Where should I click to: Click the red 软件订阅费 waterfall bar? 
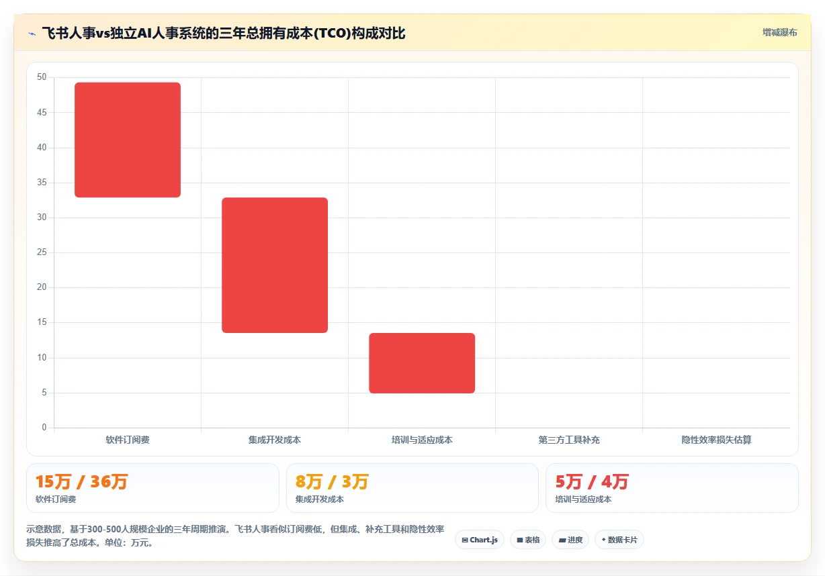(128, 140)
